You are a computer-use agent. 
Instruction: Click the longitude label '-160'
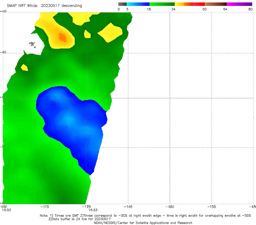coord(170,207)
